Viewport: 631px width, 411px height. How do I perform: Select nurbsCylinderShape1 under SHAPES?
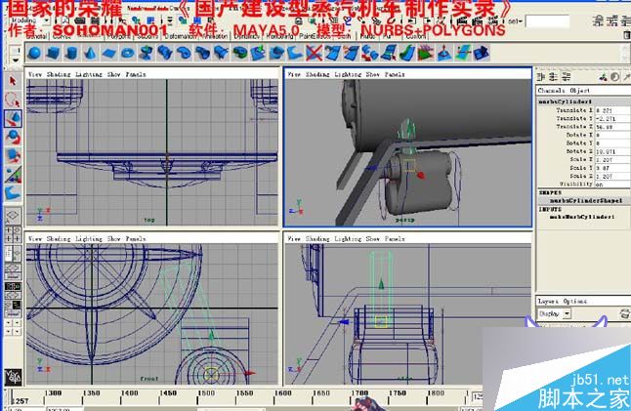pyautogui.click(x=586, y=201)
